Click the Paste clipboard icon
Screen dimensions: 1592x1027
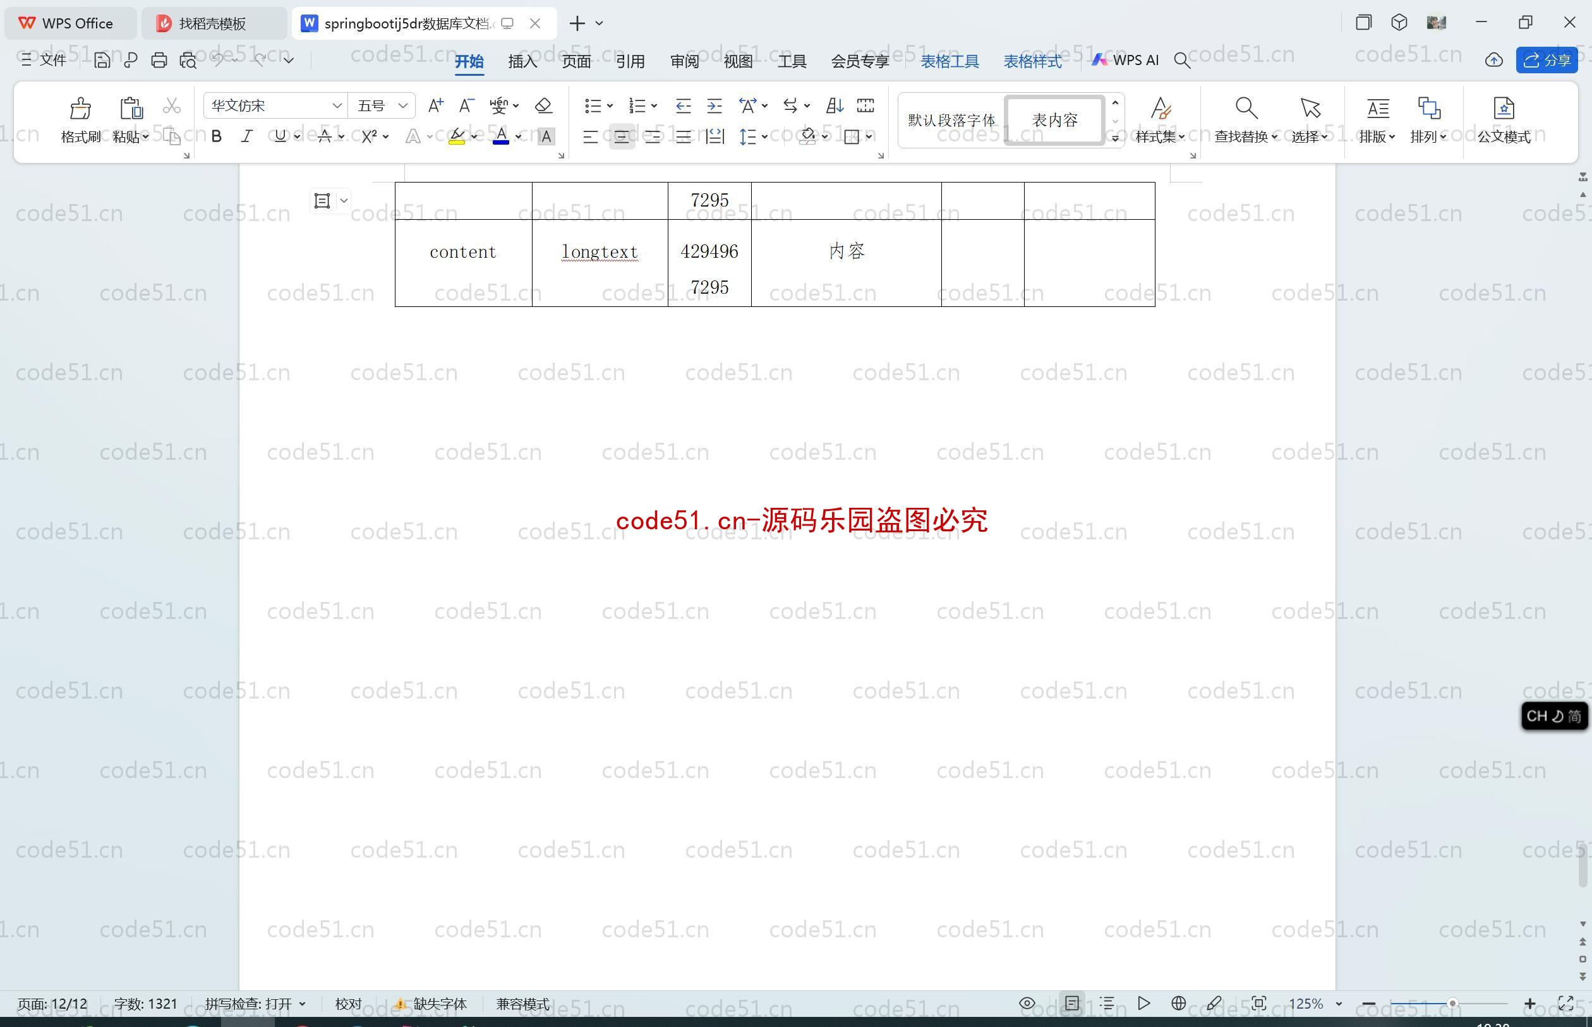coord(131,108)
